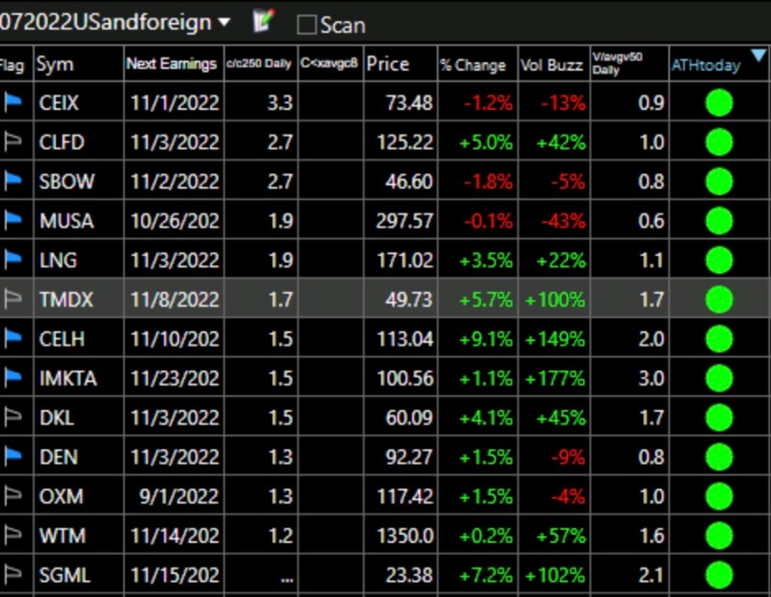This screenshot has height=597, width=771.
Task: Toggle the flag on CELH
Action: pyautogui.click(x=13, y=338)
